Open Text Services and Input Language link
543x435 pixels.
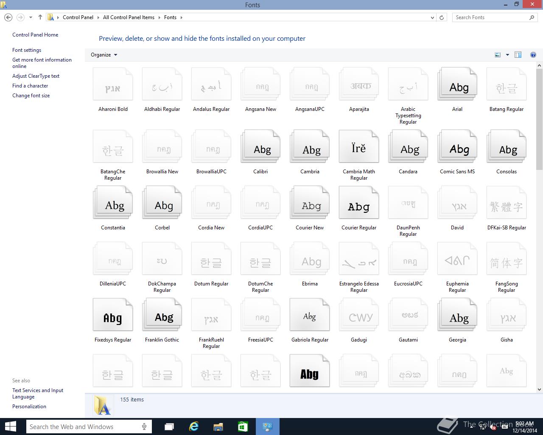point(38,393)
